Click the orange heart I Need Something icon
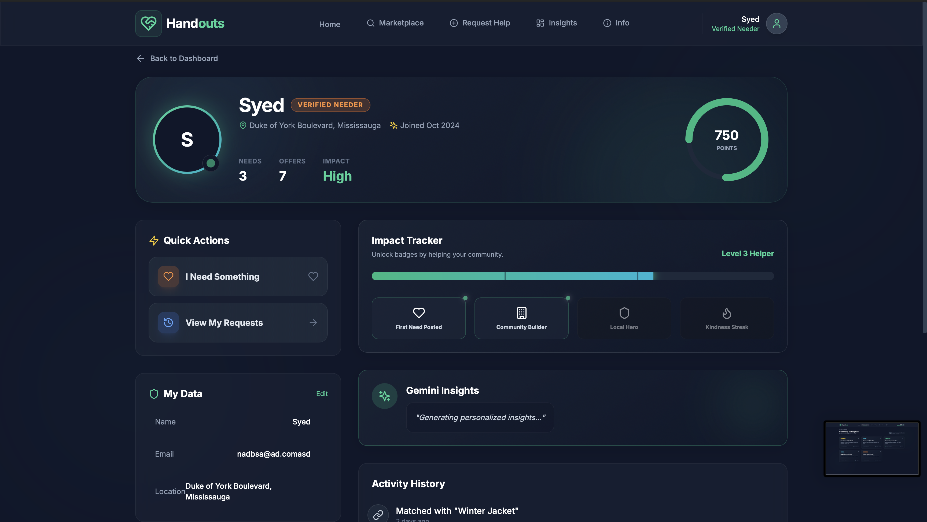This screenshot has width=927, height=522. [x=168, y=277]
